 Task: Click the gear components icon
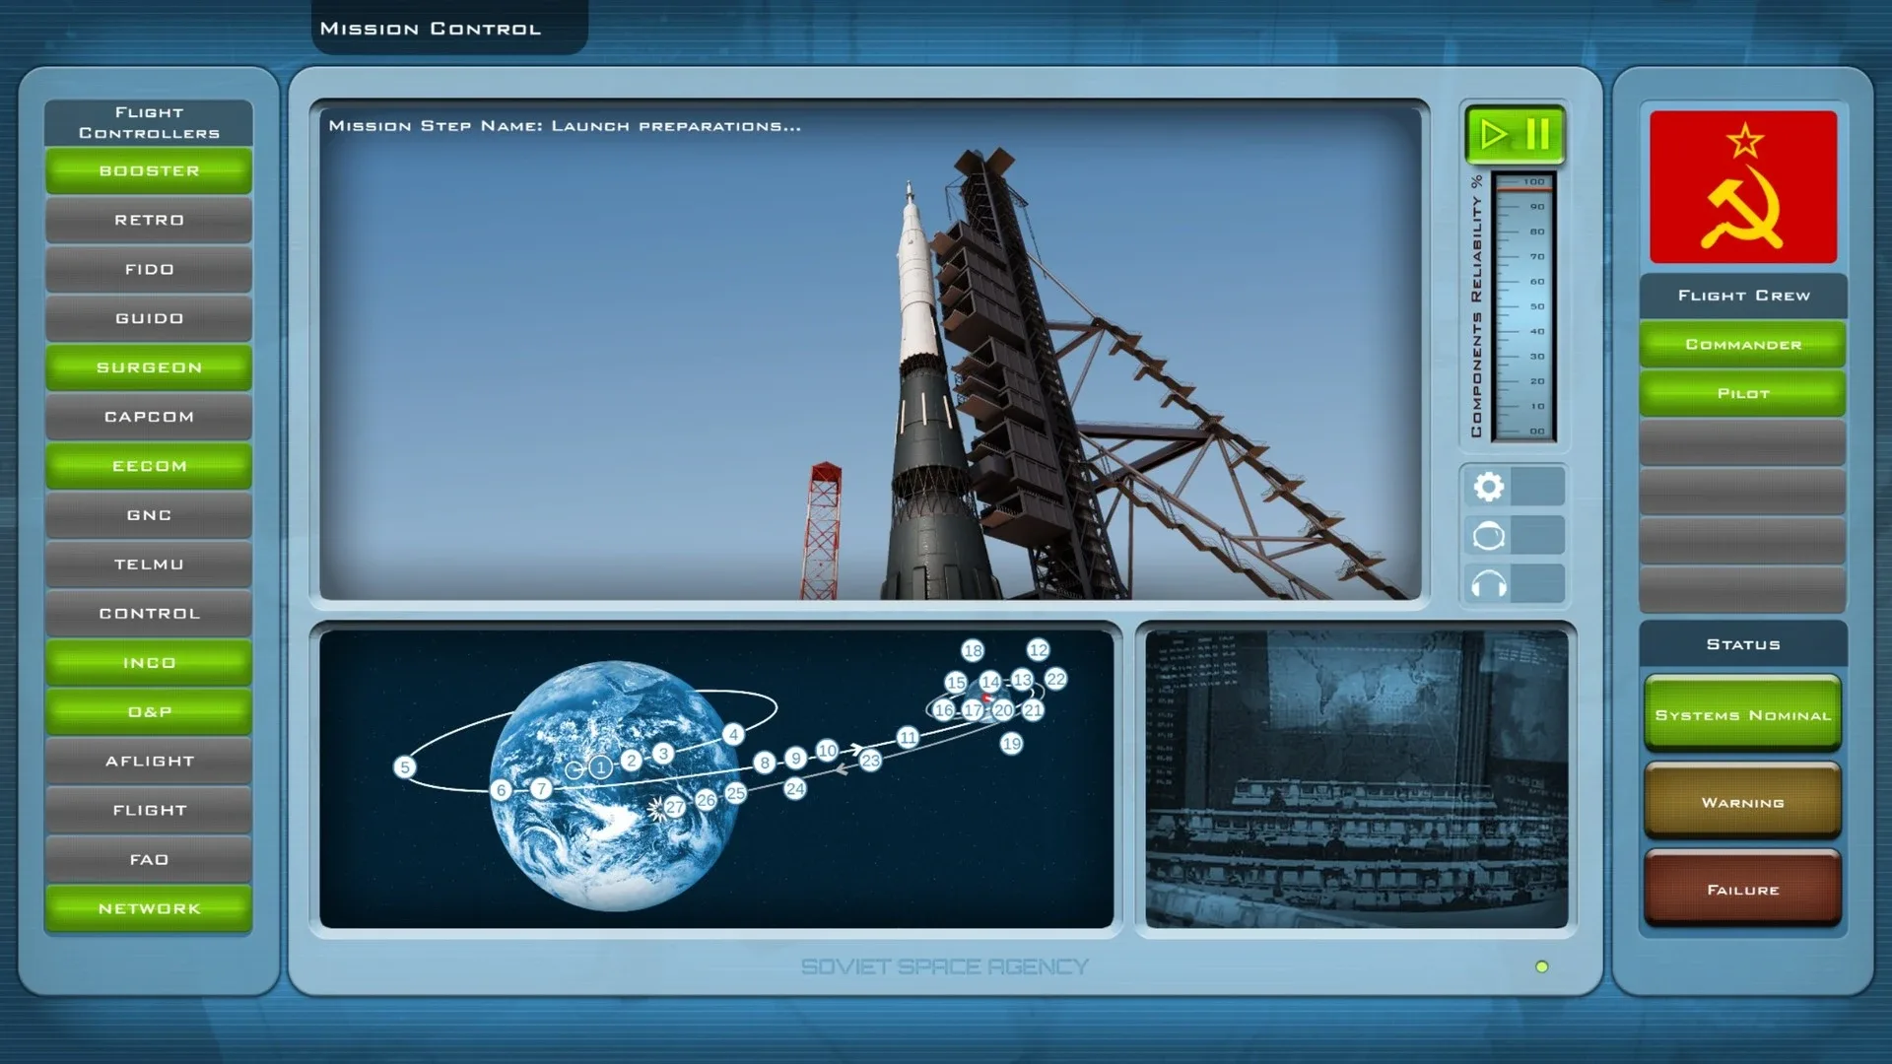pyautogui.click(x=1489, y=487)
